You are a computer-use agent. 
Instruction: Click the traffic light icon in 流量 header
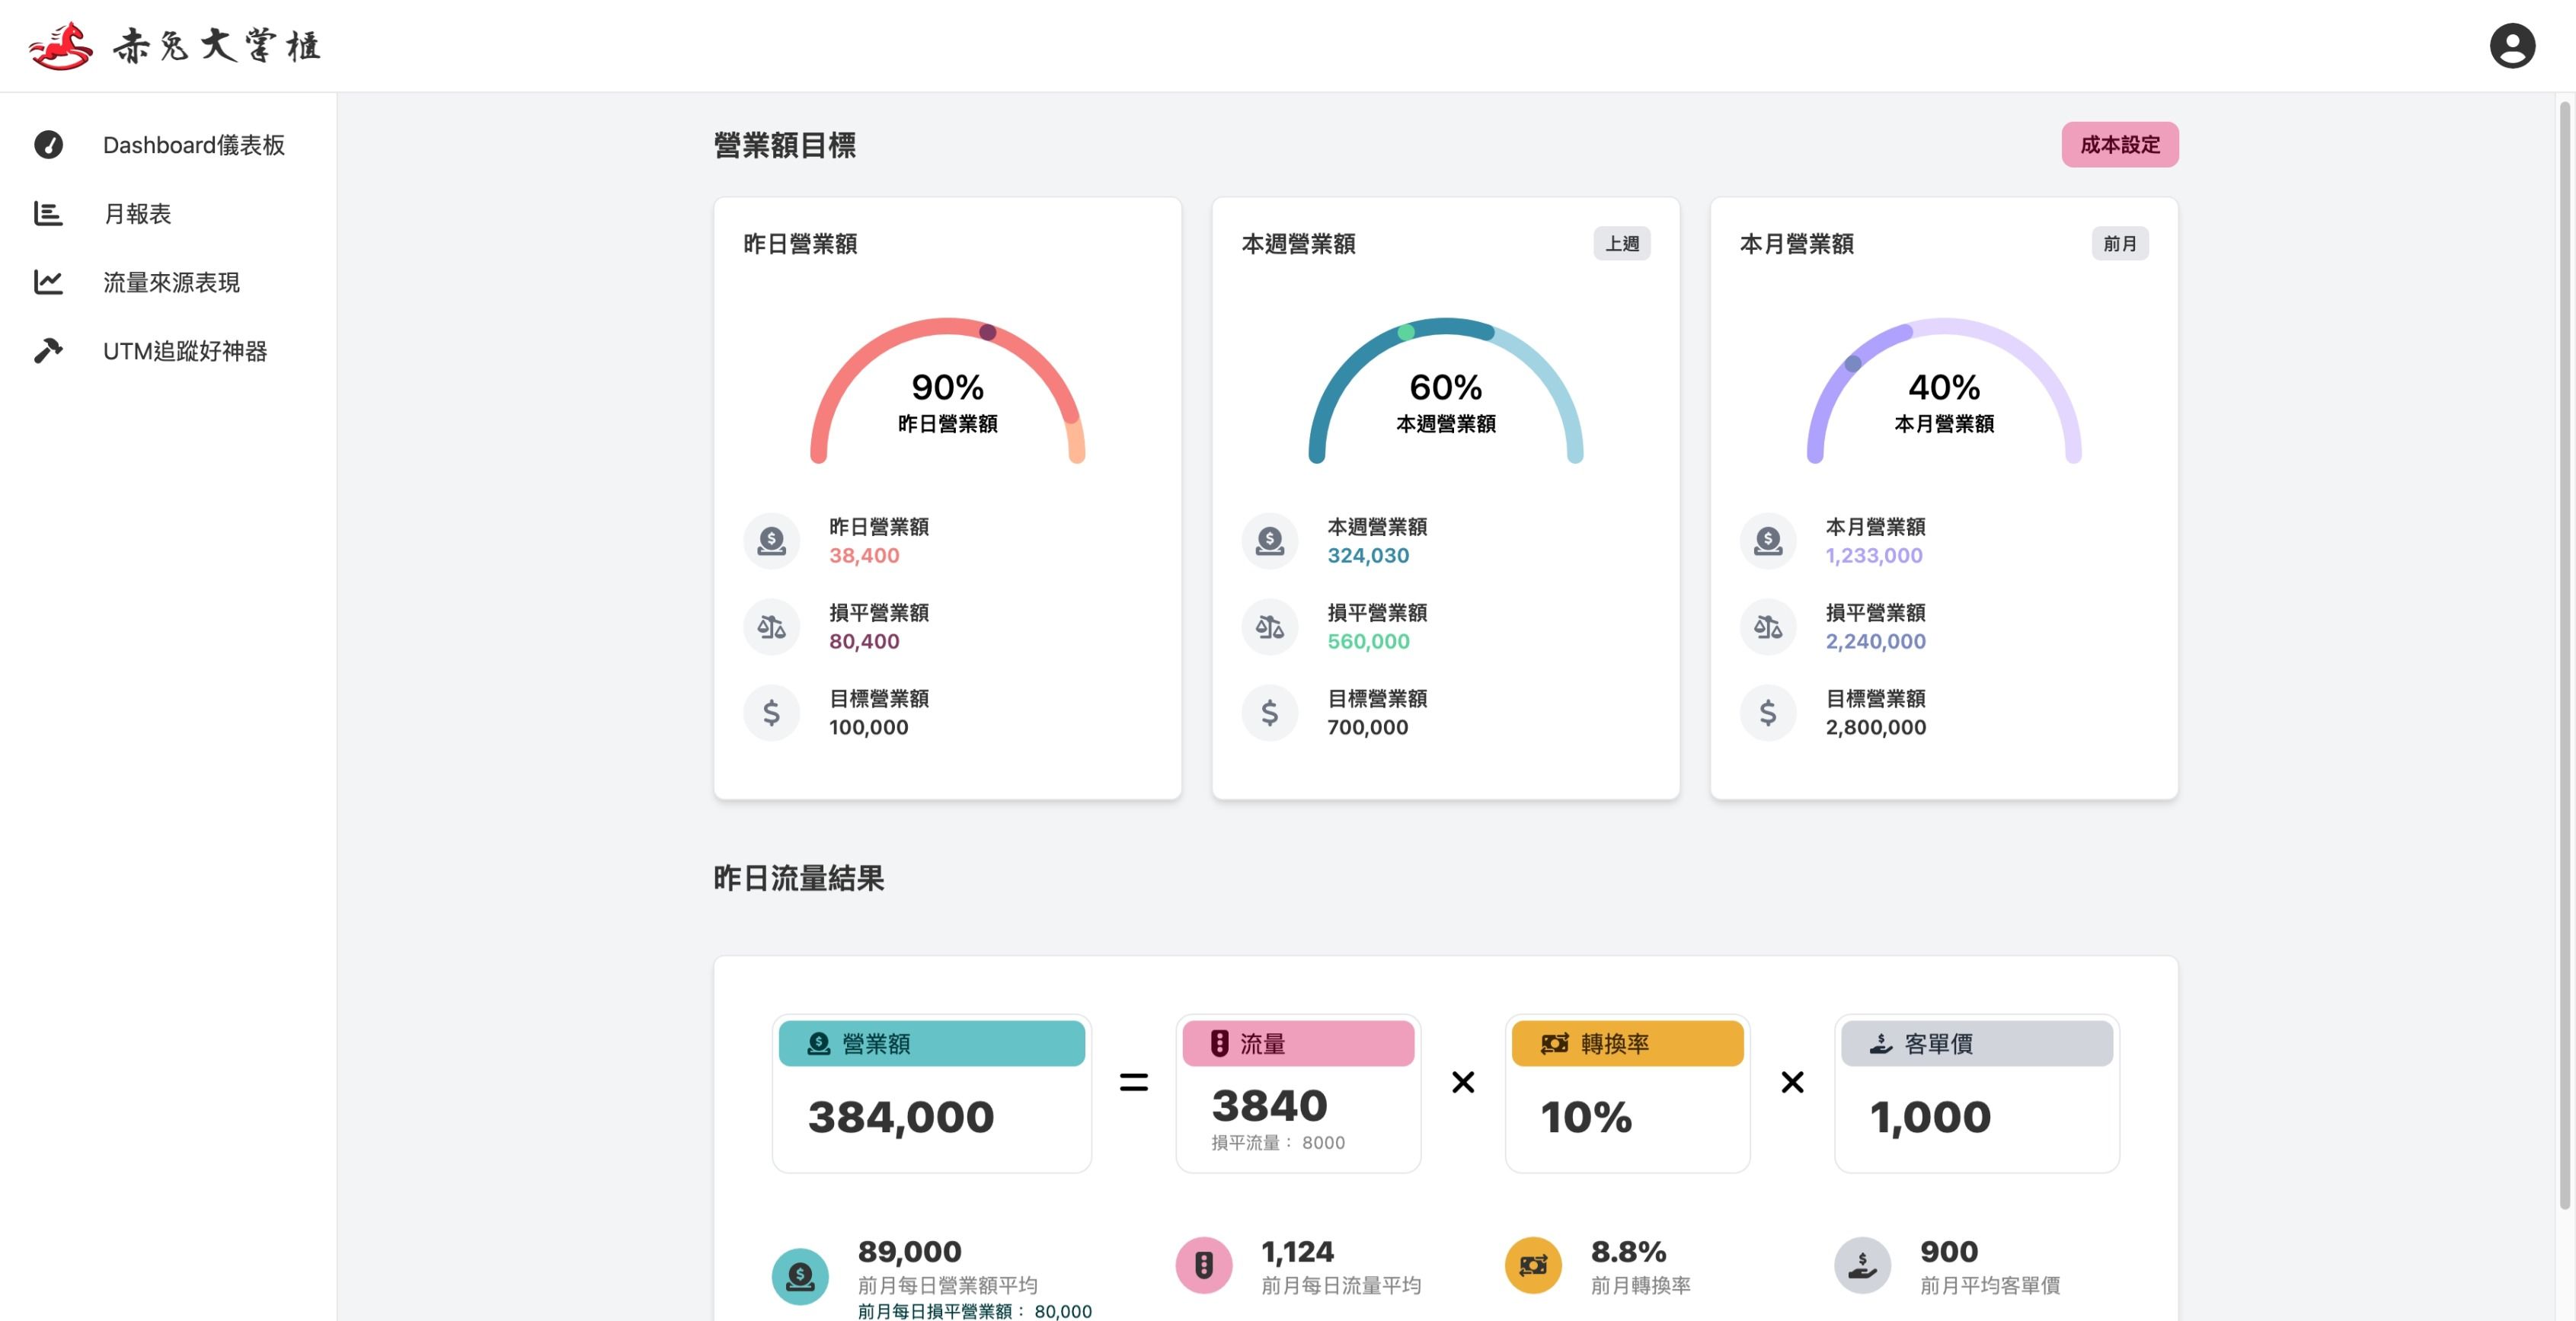[1219, 1043]
